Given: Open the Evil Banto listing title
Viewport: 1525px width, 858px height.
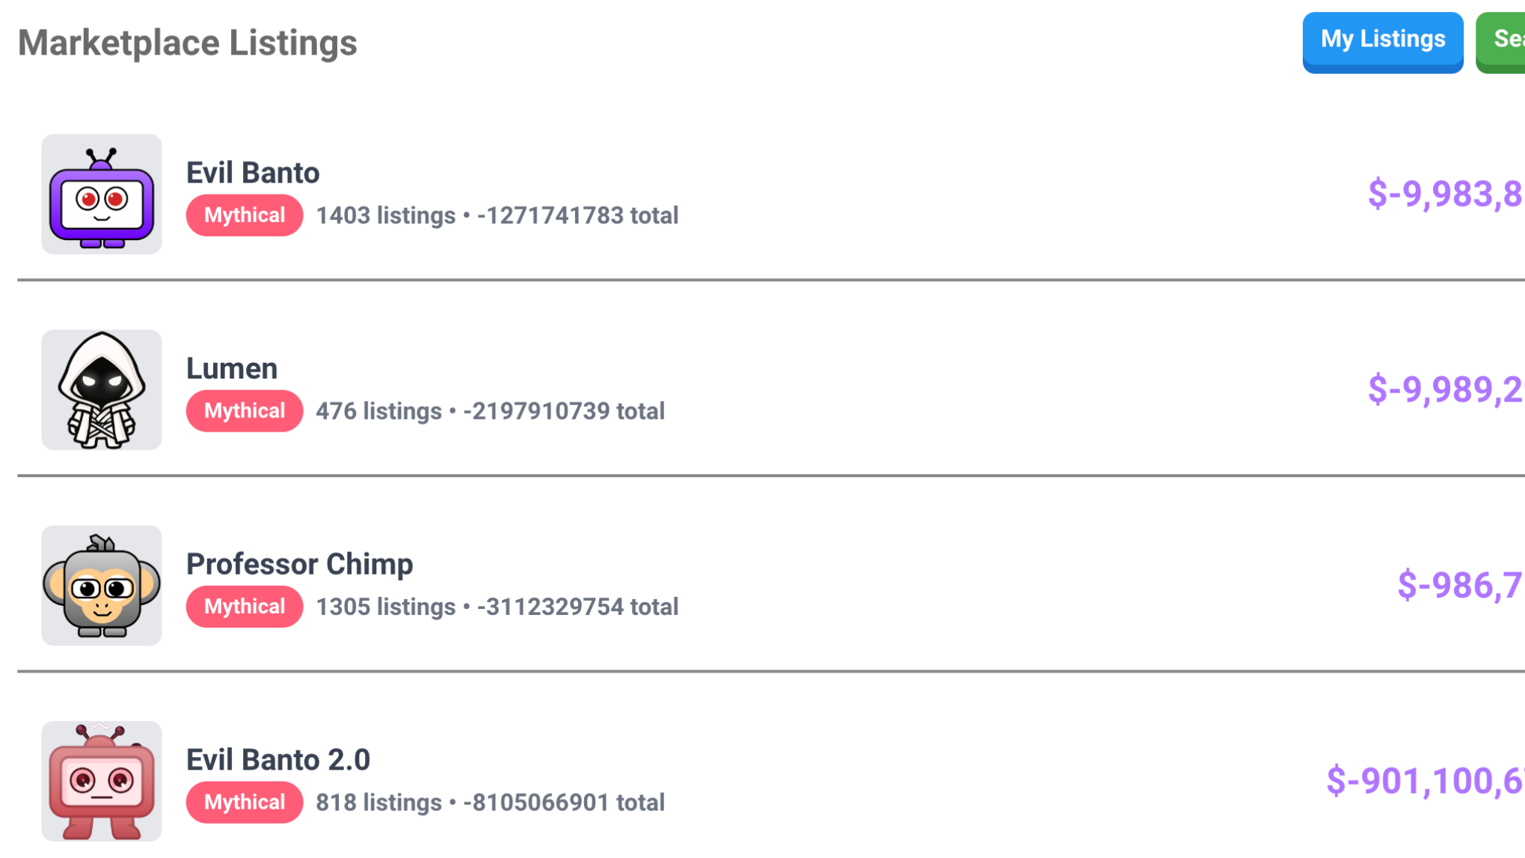Looking at the screenshot, I should (x=253, y=173).
